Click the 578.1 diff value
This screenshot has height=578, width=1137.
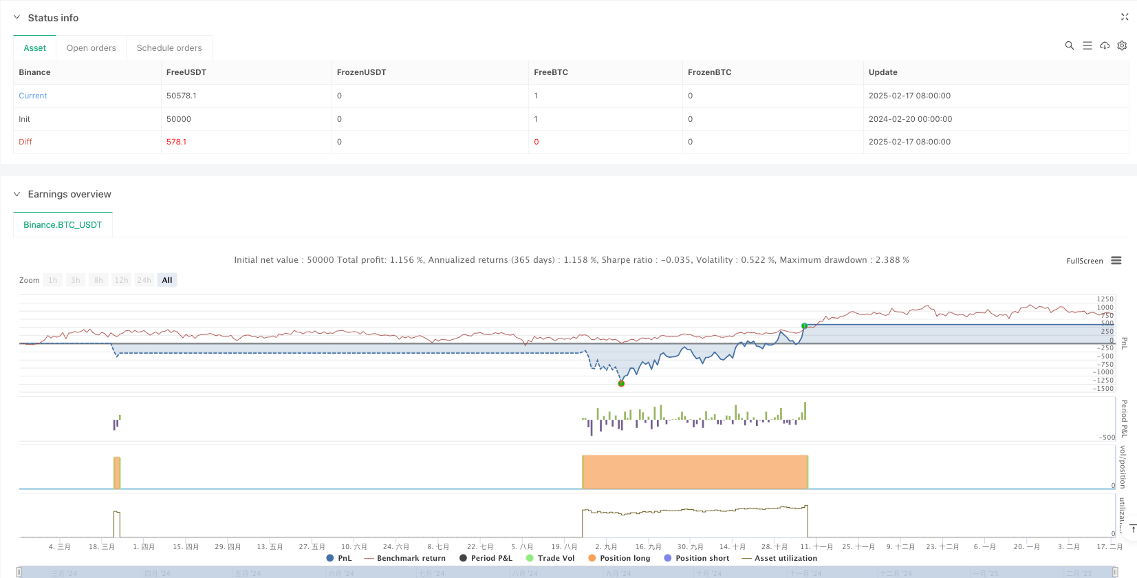[177, 142]
